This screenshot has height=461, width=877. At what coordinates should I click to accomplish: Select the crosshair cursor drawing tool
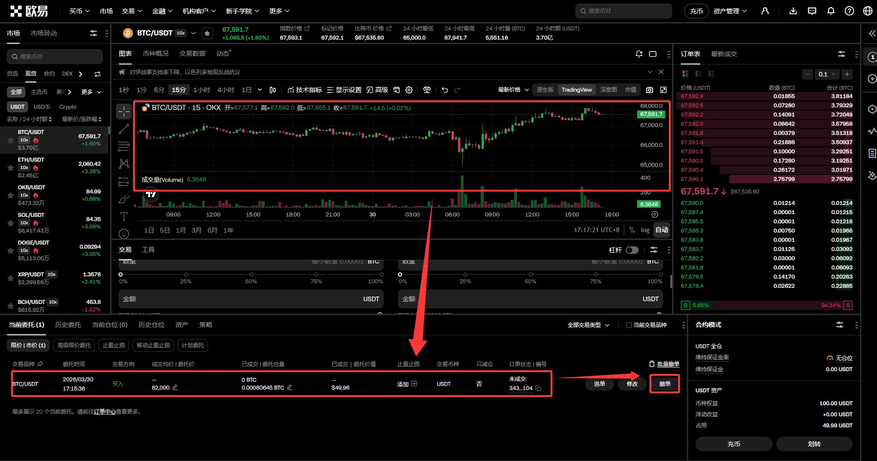coord(124,111)
